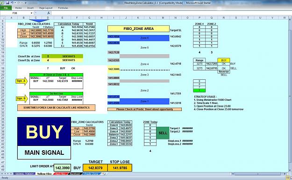Open the Page Layout ribbon tab

46,8
